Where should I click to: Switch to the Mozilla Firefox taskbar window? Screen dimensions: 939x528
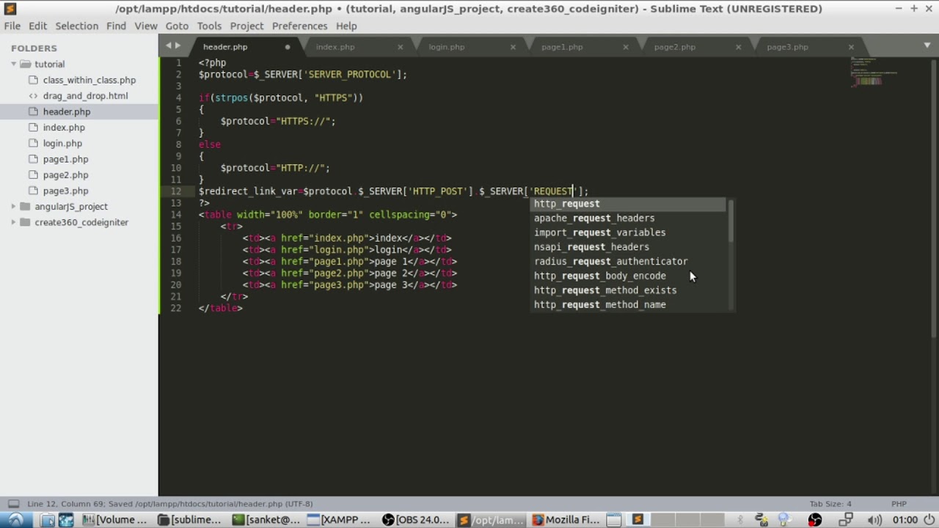point(566,520)
